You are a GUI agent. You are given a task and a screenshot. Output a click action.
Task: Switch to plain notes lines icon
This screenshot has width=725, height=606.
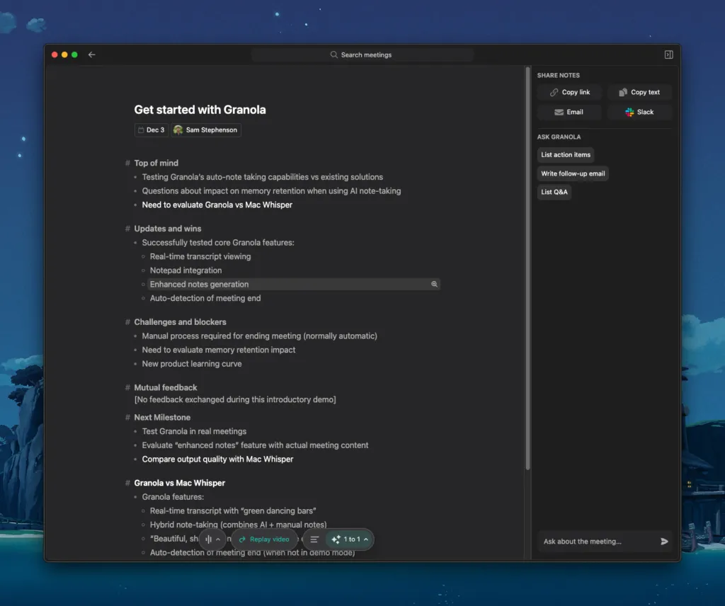[x=314, y=539]
